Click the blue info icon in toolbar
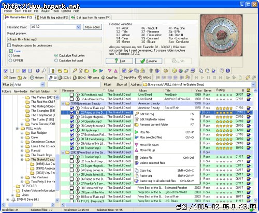 click(x=228, y=71)
